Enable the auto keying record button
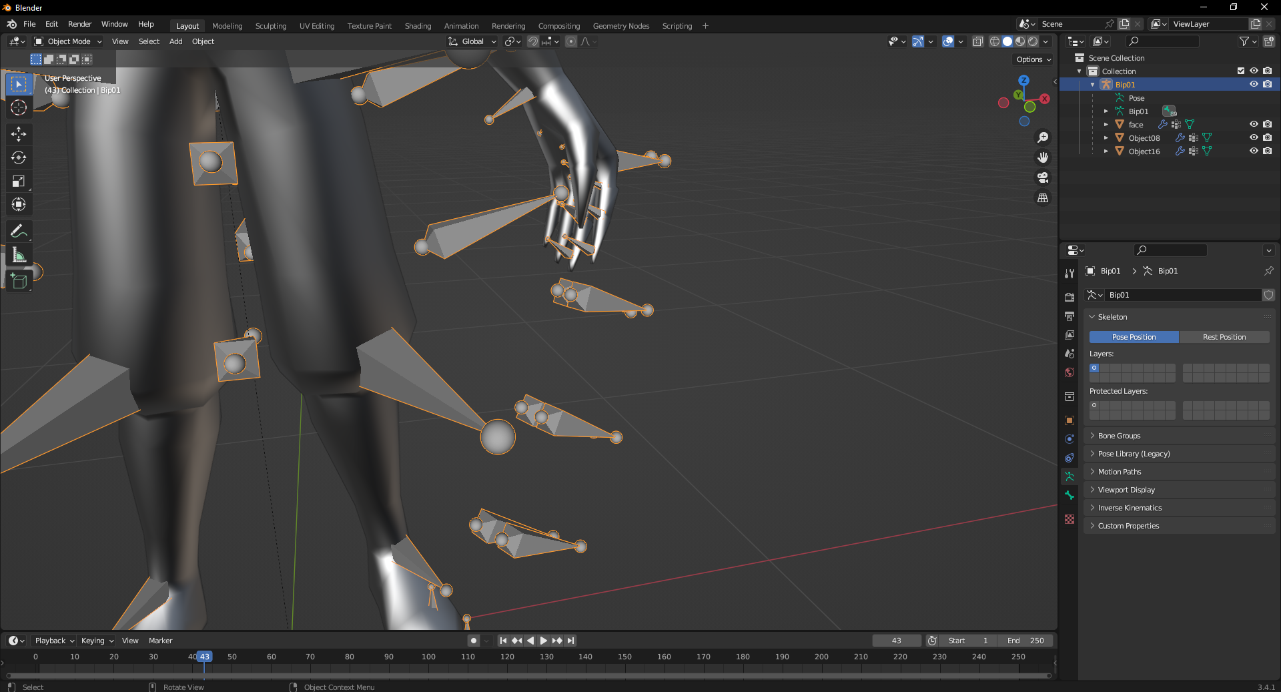 473,641
